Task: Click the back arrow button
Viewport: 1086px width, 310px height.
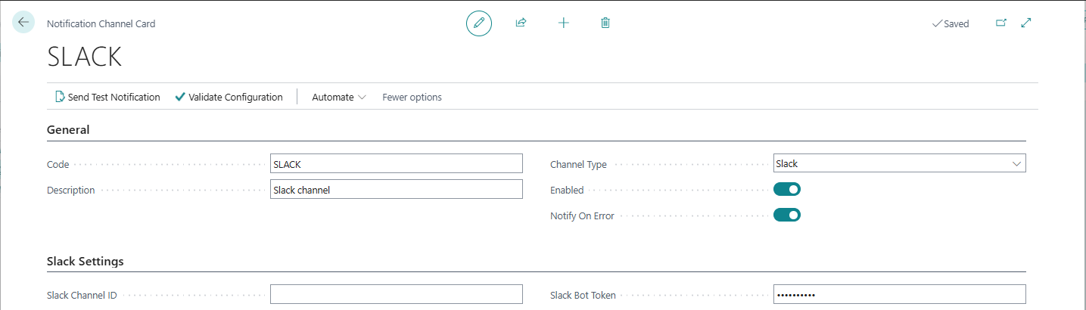Action: pos(23,23)
